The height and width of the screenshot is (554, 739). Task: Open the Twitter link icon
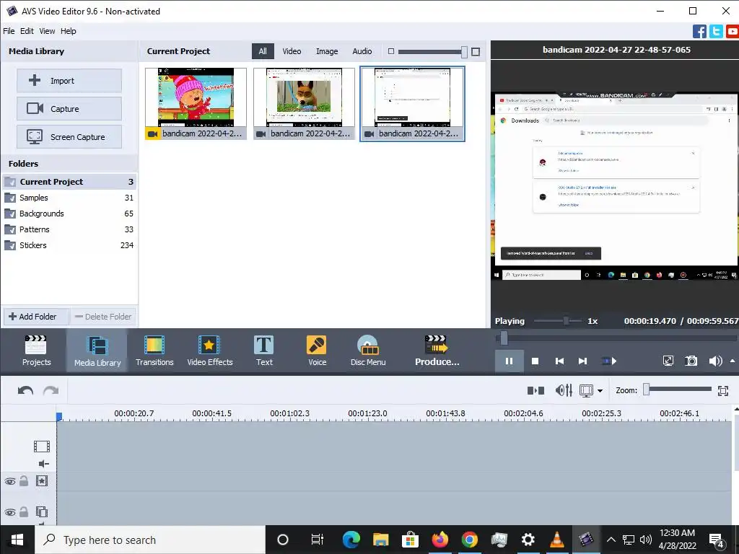click(x=716, y=32)
